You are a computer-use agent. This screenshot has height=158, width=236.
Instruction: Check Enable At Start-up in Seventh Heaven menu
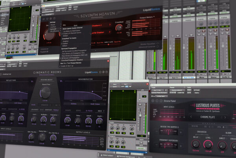point(67,66)
